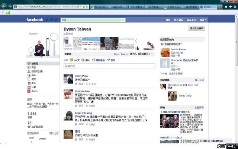Open the notifications globe icon

[56, 20]
